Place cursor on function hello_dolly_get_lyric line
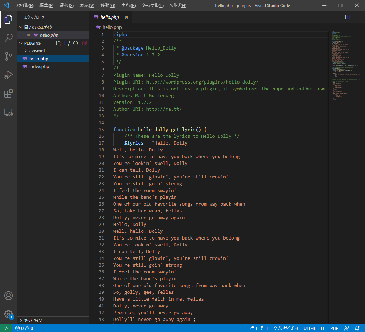Screen dimensions: 365x332 pyautogui.click(x=160, y=129)
